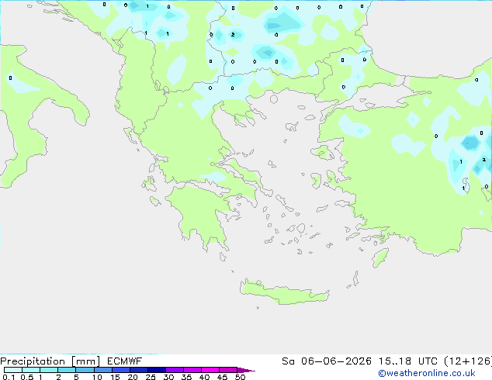Viewport: 492px width, 380px height.
Task: Choose the 25–30 mm navy legend swatch
Action: click(x=156, y=370)
